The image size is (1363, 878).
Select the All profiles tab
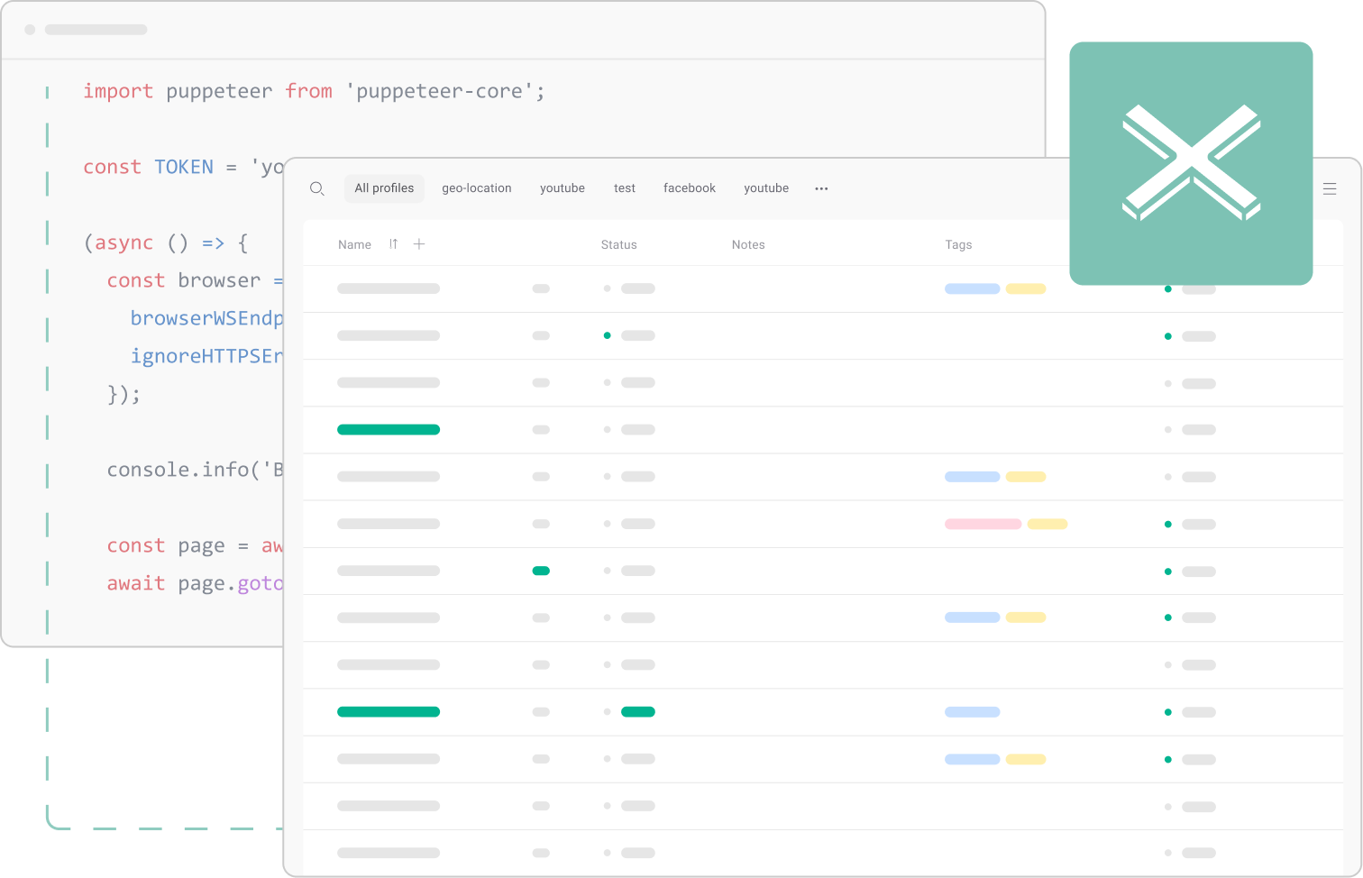(384, 188)
